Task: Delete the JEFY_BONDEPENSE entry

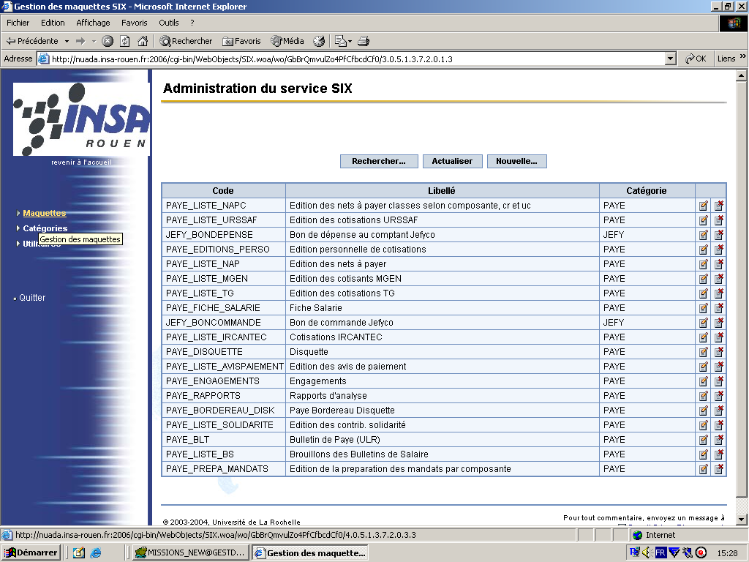Action: point(719,235)
